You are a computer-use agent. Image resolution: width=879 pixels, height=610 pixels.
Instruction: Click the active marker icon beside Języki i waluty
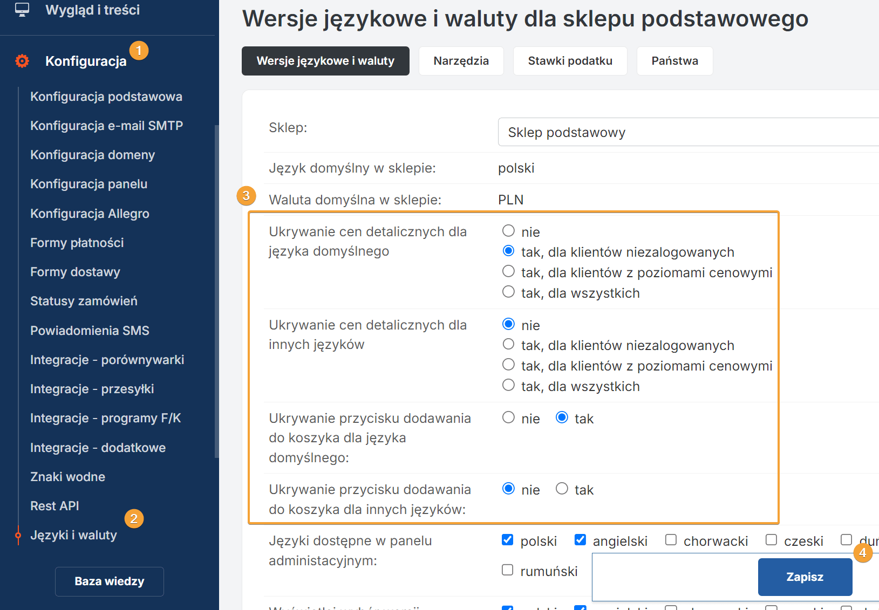point(18,535)
